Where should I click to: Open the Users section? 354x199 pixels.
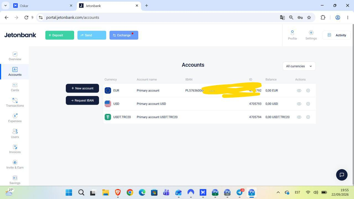pos(15,134)
